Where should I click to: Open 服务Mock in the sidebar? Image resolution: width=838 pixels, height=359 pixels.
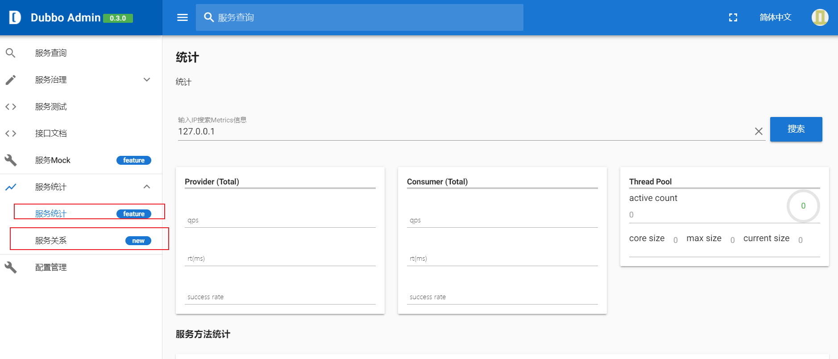53,160
